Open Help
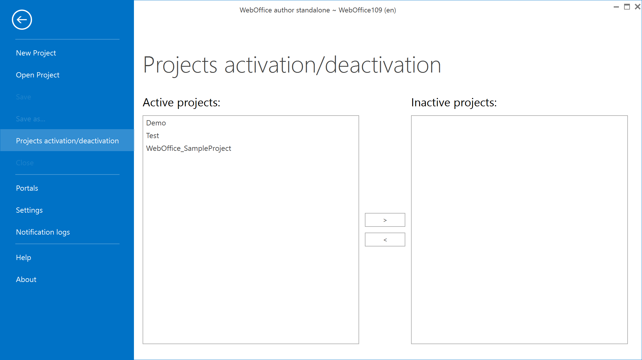This screenshot has width=642, height=360. (23, 257)
